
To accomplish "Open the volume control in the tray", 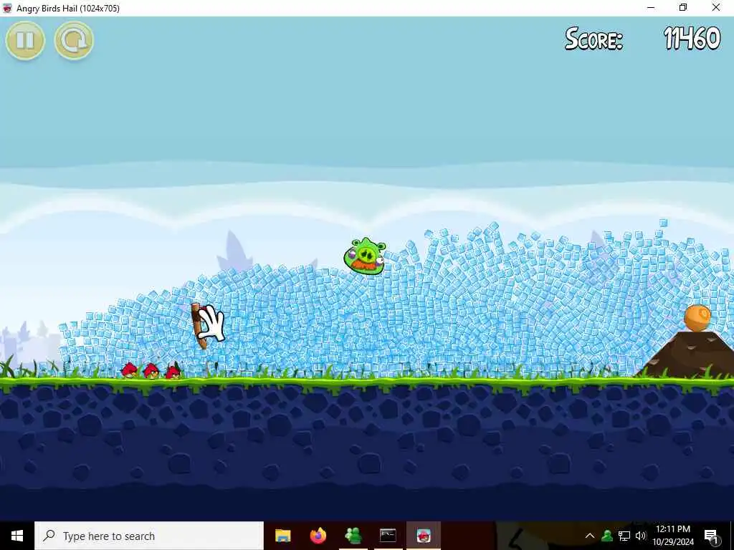I will pyautogui.click(x=641, y=536).
